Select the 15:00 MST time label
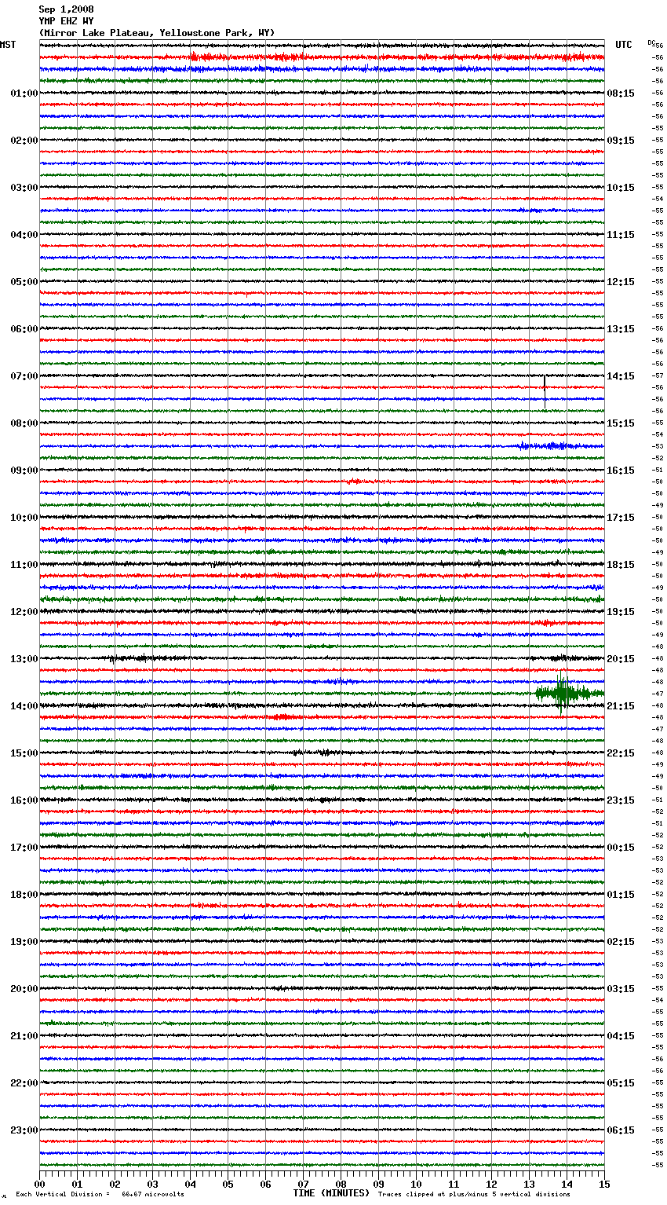Image resolution: width=667 pixels, height=1205 pixels. (24, 753)
